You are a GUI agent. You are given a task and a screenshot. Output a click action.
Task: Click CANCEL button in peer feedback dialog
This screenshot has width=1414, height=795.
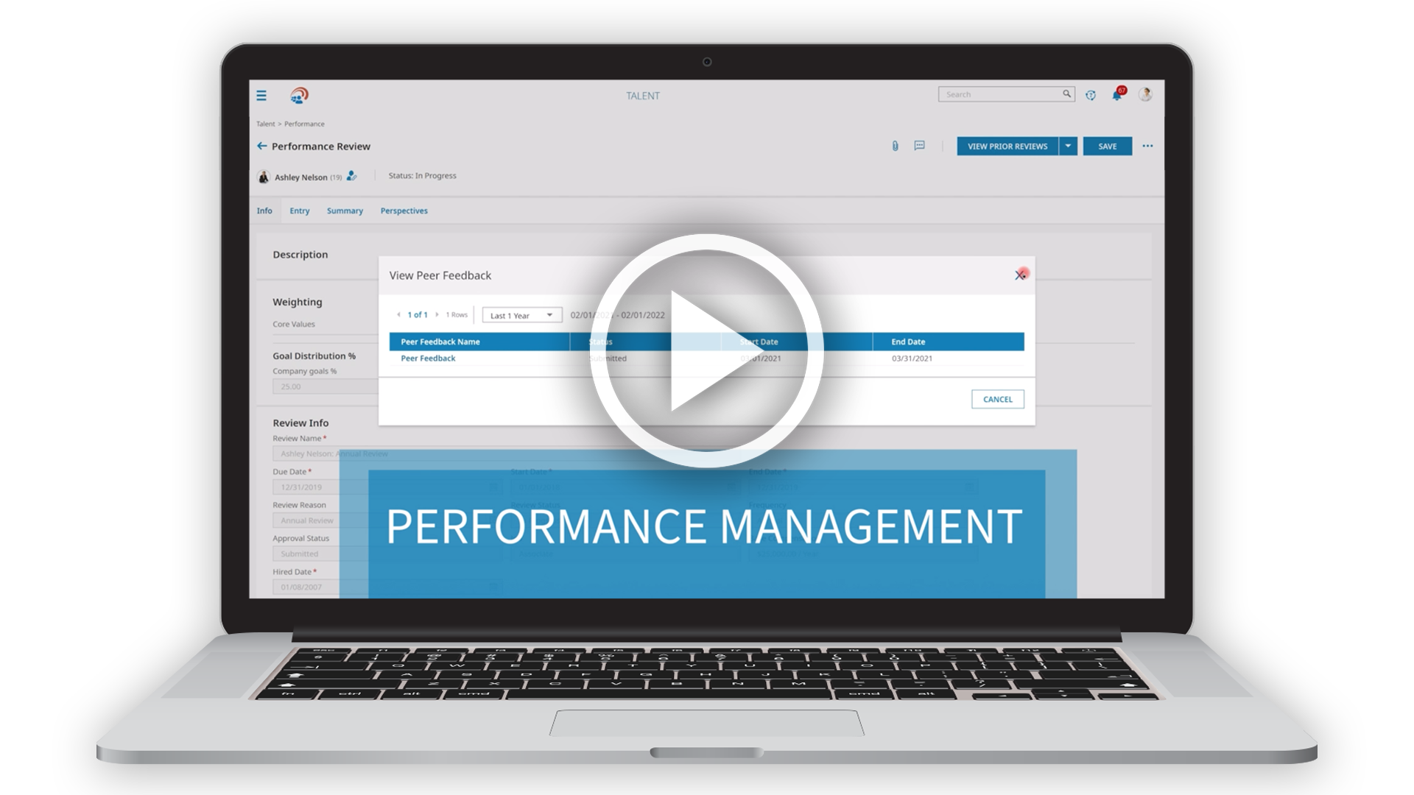click(x=999, y=398)
